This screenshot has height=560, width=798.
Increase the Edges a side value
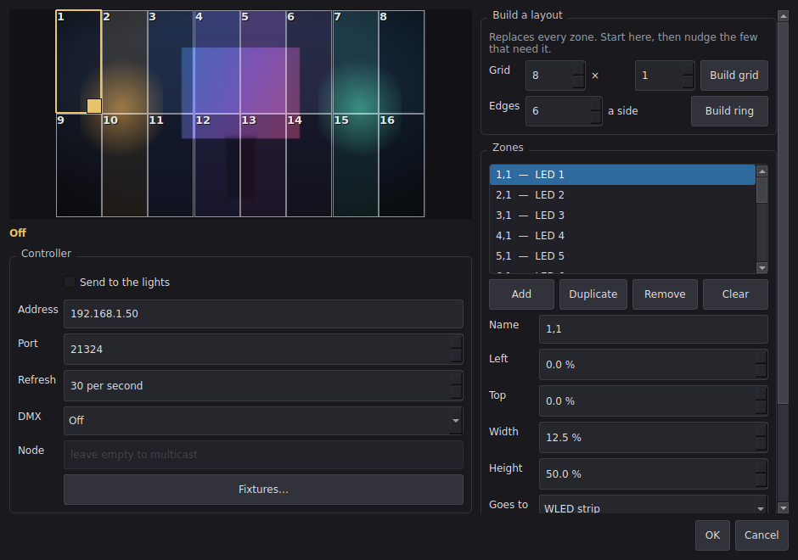pyautogui.click(x=595, y=104)
